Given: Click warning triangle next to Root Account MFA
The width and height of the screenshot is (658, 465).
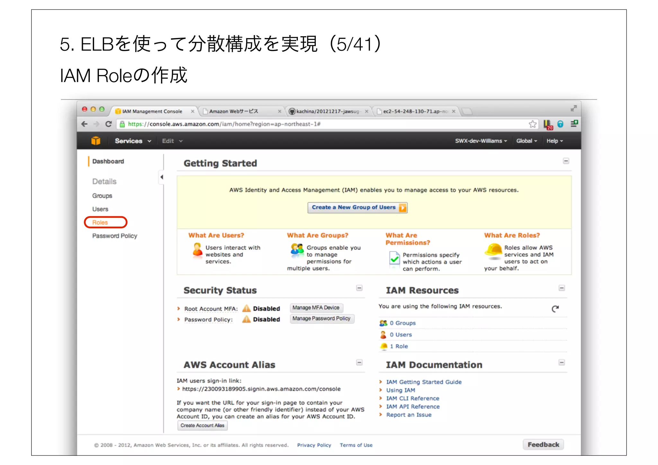Looking at the screenshot, I should click(246, 309).
